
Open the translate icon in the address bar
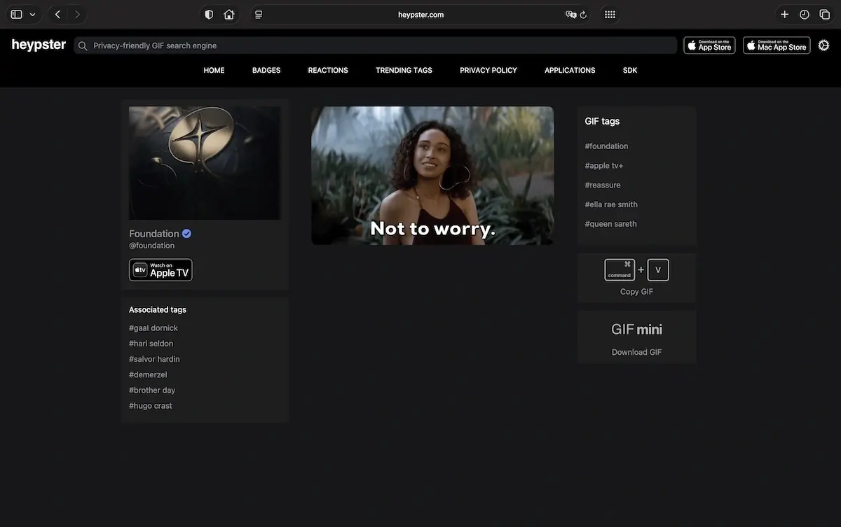click(x=569, y=13)
